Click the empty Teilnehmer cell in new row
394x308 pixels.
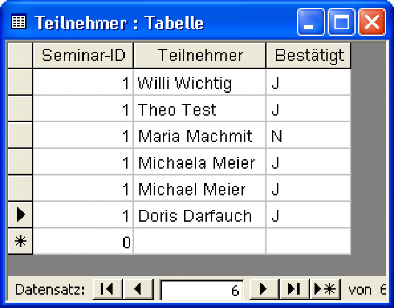200,242
